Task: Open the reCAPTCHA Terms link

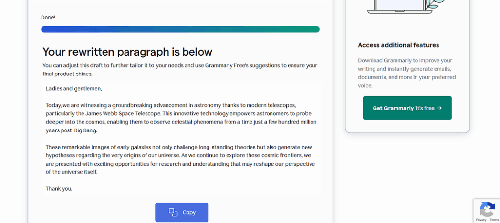Action: 494,220
